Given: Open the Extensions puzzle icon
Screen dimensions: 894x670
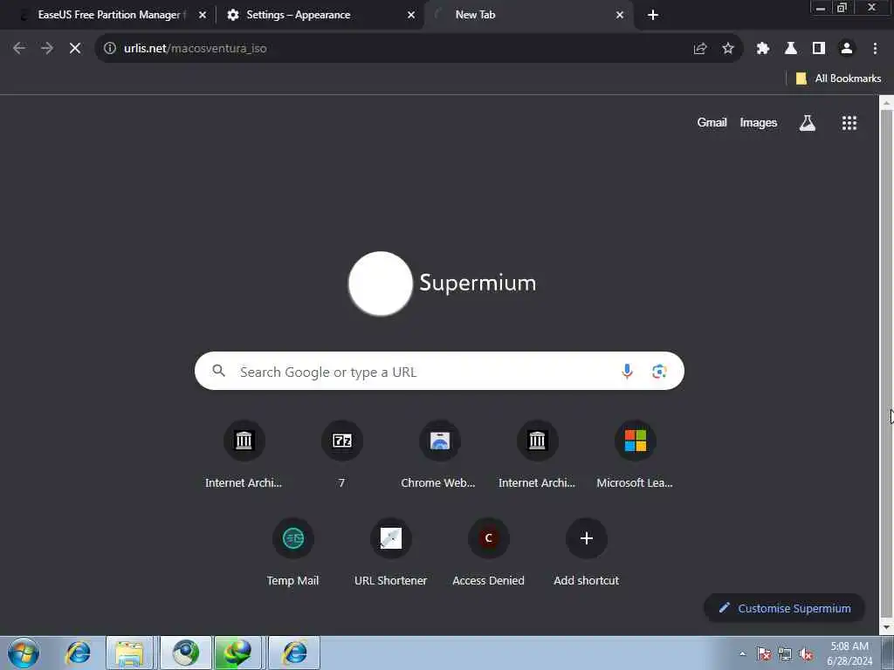Looking at the screenshot, I should point(763,49).
